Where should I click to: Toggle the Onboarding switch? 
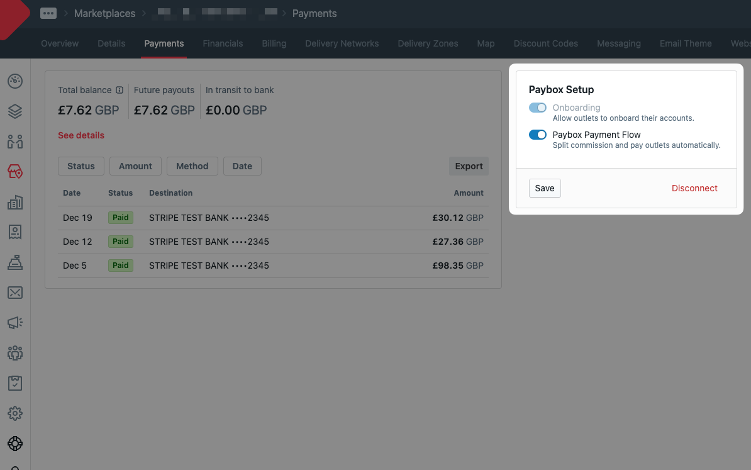point(538,108)
